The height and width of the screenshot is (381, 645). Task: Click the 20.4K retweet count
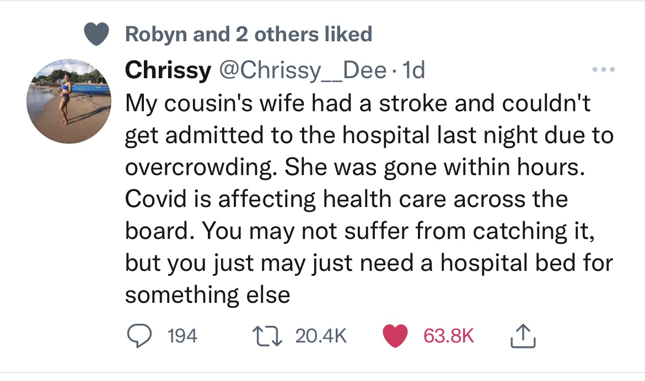321,336
